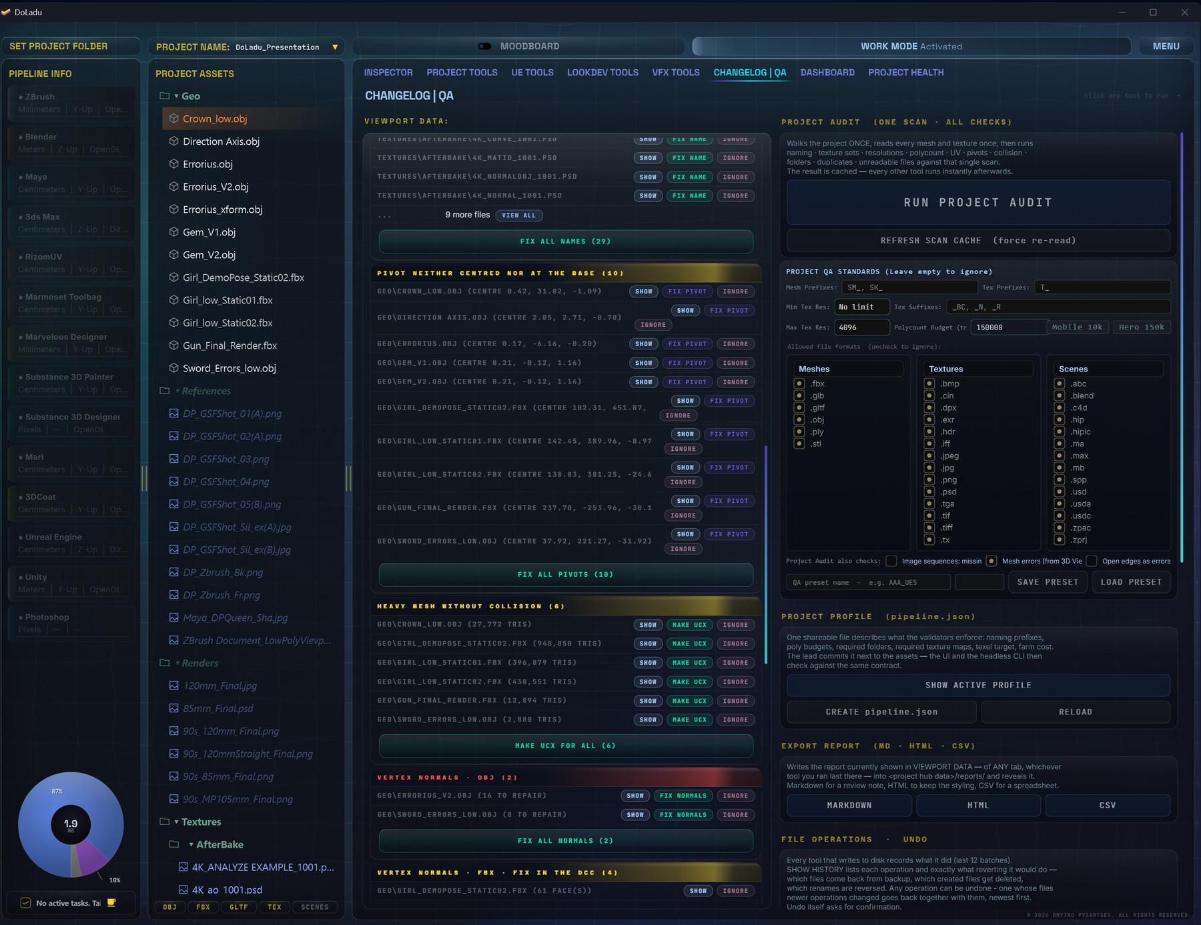
Task: Click the coffee cup icon in task status
Action: [x=111, y=903]
